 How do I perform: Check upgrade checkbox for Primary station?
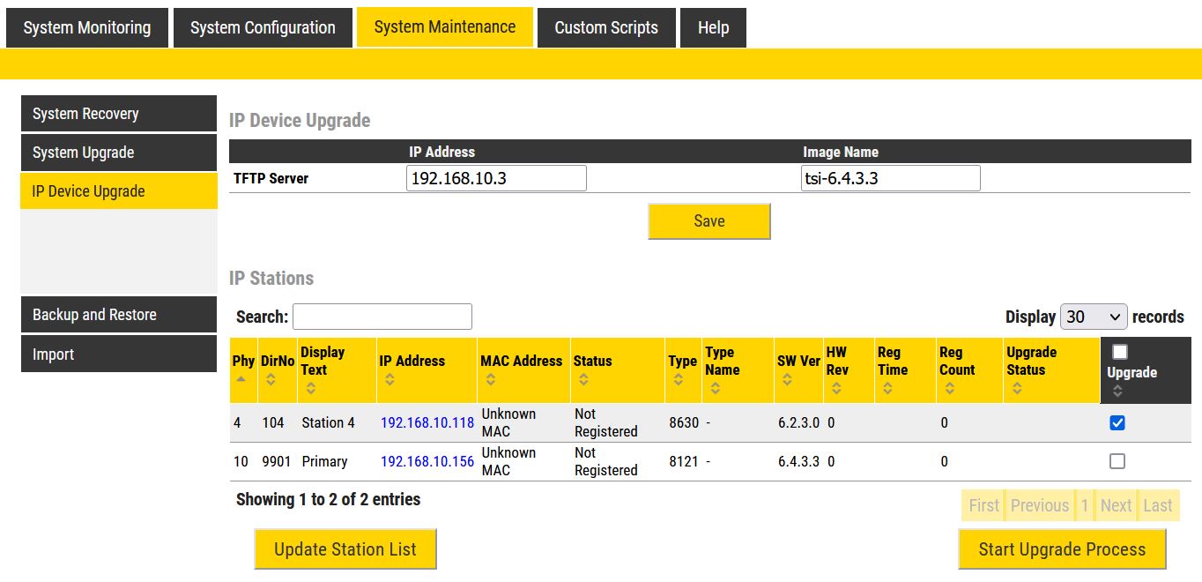(1117, 461)
